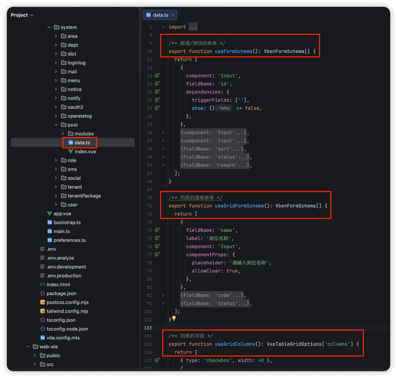Click the TypeScript icon of bootstrap.ts

50,222
